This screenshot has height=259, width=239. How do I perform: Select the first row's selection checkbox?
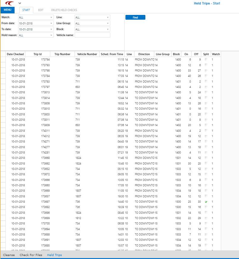[3, 59]
